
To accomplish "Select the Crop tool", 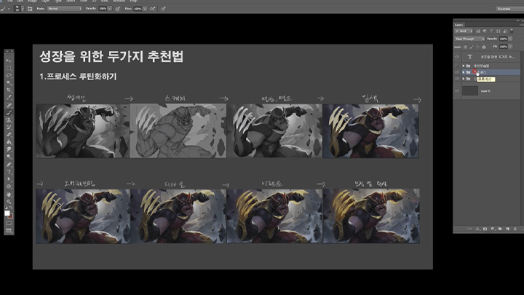I will [9, 90].
